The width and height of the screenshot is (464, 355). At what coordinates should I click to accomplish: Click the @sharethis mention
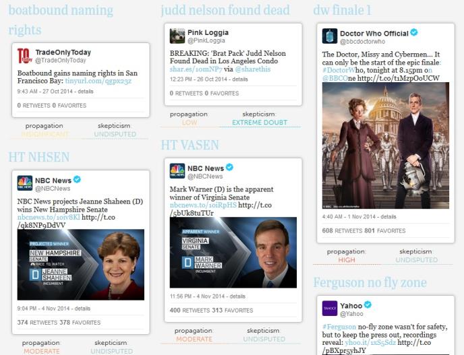click(x=253, y=69)
